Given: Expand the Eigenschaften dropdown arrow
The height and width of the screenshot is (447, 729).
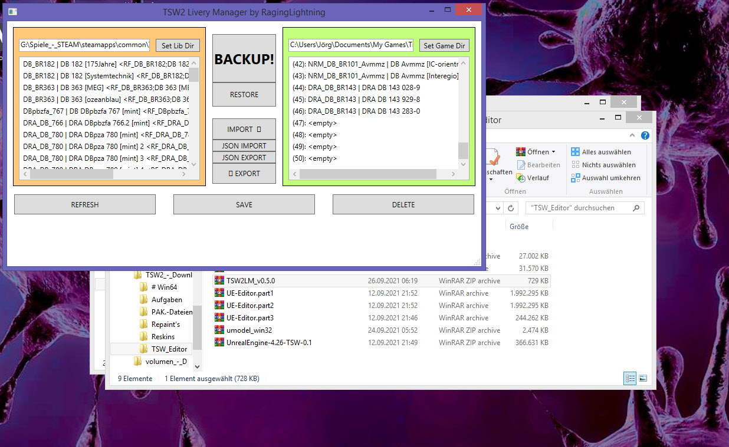Looking at the screenshot, I should point(491,179).
